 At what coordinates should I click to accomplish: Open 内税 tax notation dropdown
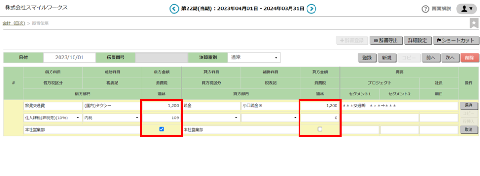112,117
